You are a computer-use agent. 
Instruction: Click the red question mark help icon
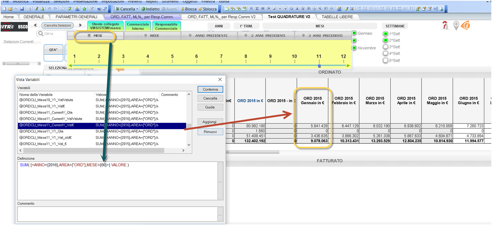(x=446, y=25)
